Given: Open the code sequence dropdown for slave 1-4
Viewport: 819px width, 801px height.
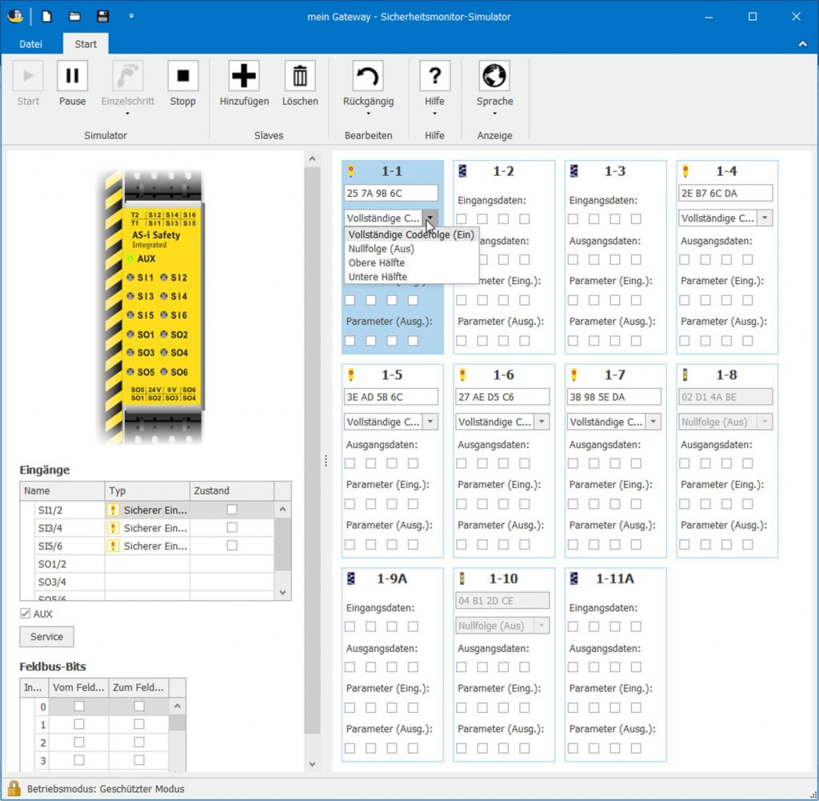Looking at the screenshot, I should [765, 218].
